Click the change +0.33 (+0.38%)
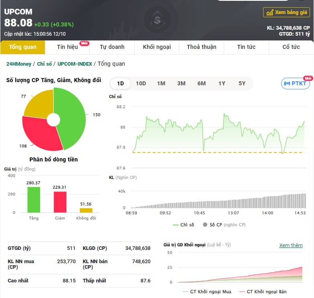The height and width of the screenshot is (298, 314). point(54,24)
